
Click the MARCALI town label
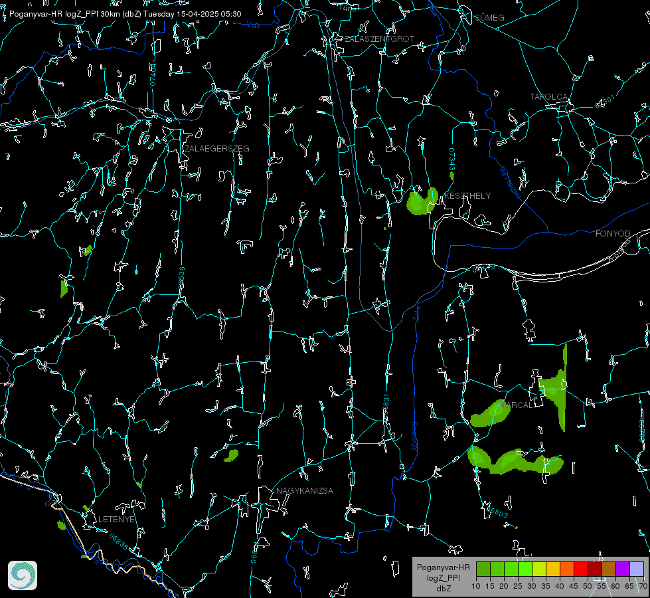tap(517, 405)
